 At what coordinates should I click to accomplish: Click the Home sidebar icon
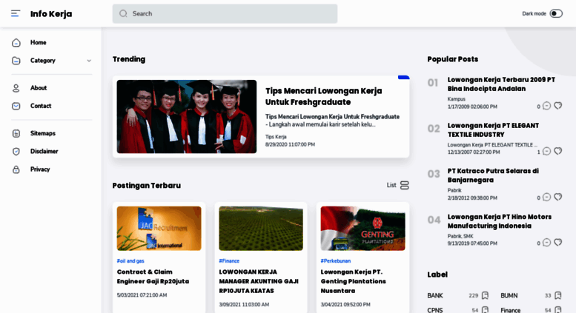pyautogui.click(x=16, y=42)
